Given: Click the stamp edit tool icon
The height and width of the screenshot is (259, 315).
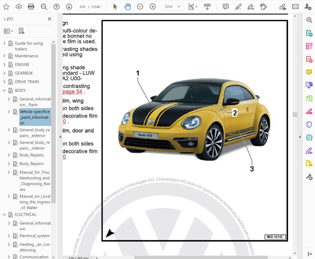Looking at the screenshot, I should [x=263, y=7].
